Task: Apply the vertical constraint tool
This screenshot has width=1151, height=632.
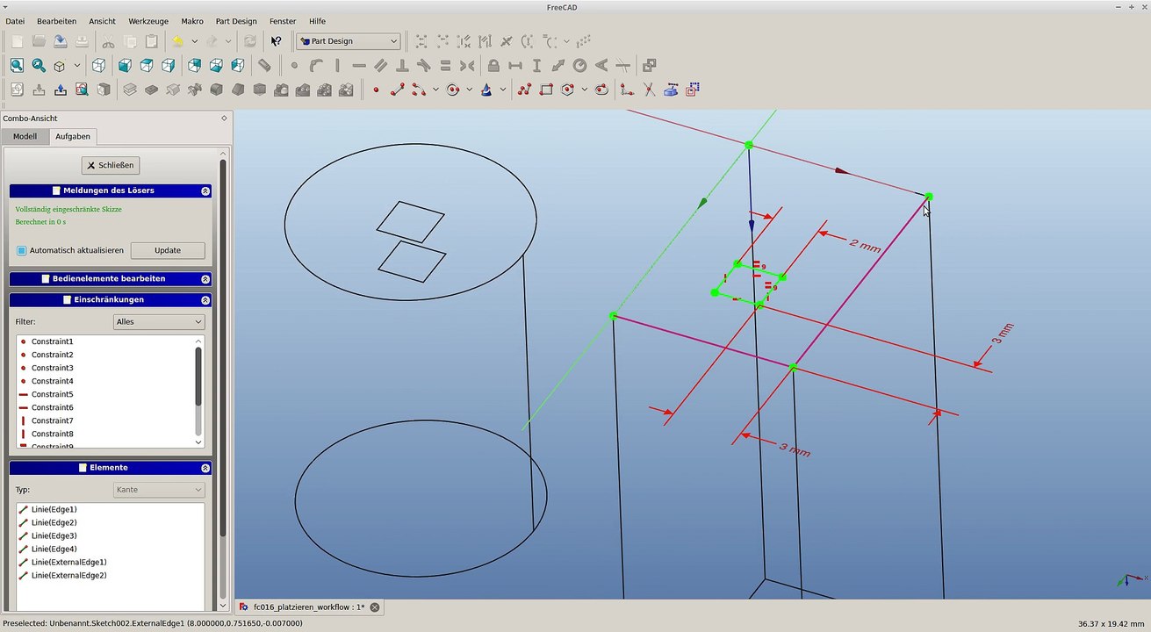Action: click(337, 65)
